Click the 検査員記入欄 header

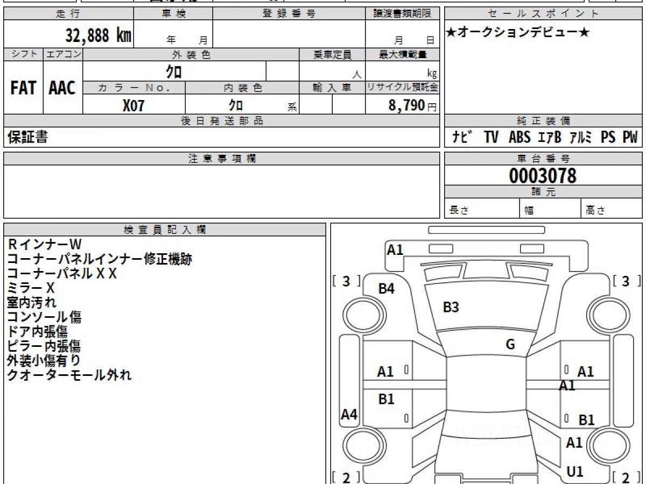(165, 230)
